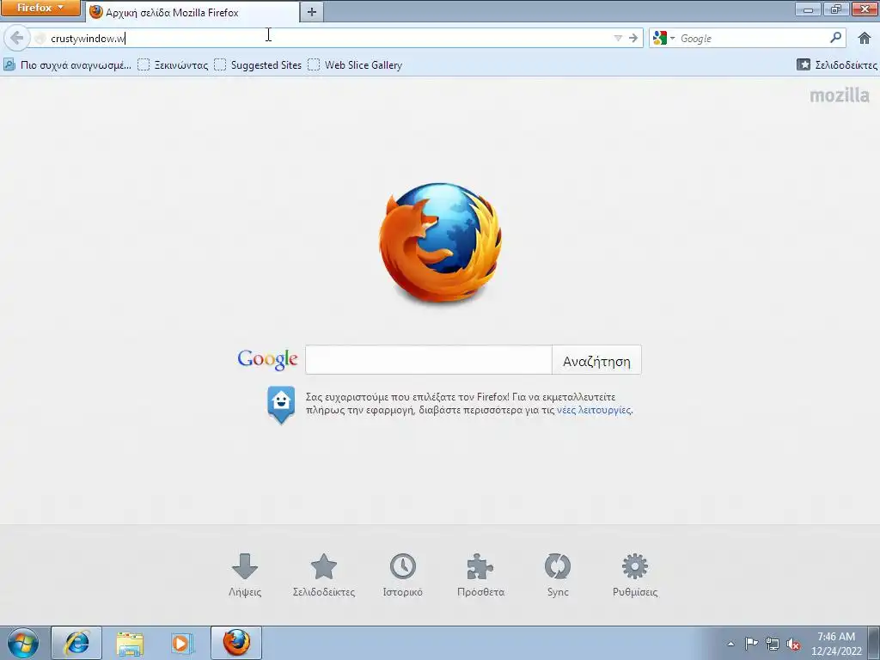Open the network tray icon
880x660 pixels.
click(x=773, y=644)
